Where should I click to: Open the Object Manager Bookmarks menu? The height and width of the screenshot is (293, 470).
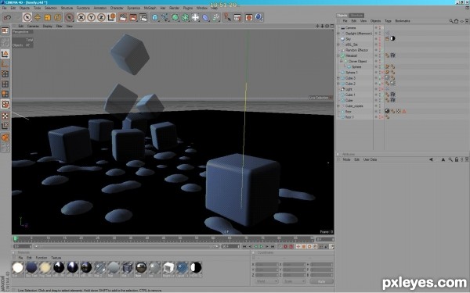(x=403, y=21)
